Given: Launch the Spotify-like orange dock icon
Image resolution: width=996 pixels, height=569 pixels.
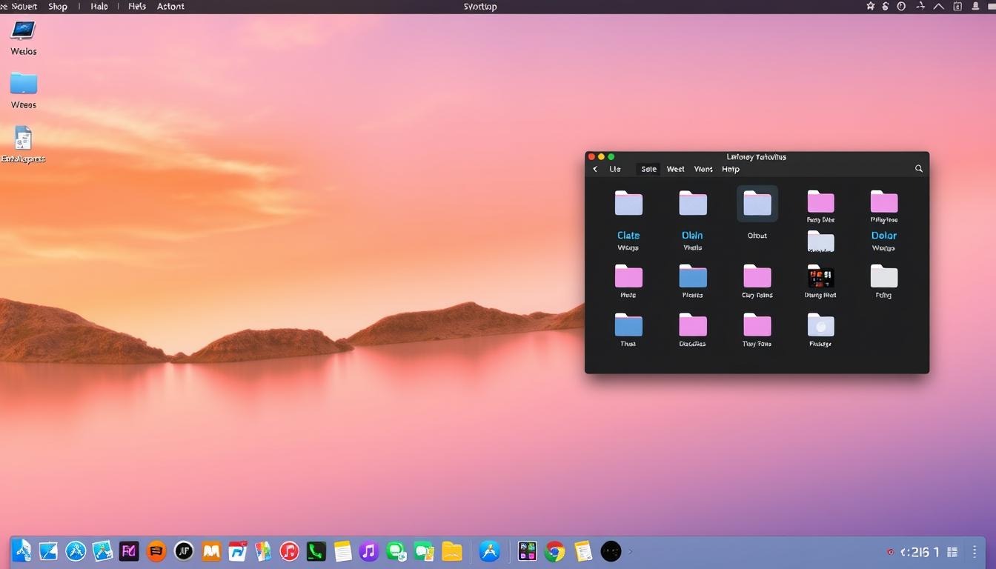Looking at the screenshot, I should [156, 550].
